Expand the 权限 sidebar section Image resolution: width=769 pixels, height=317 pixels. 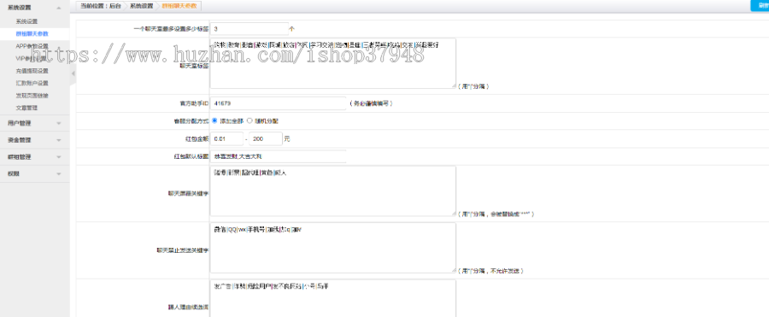[35, 173]
